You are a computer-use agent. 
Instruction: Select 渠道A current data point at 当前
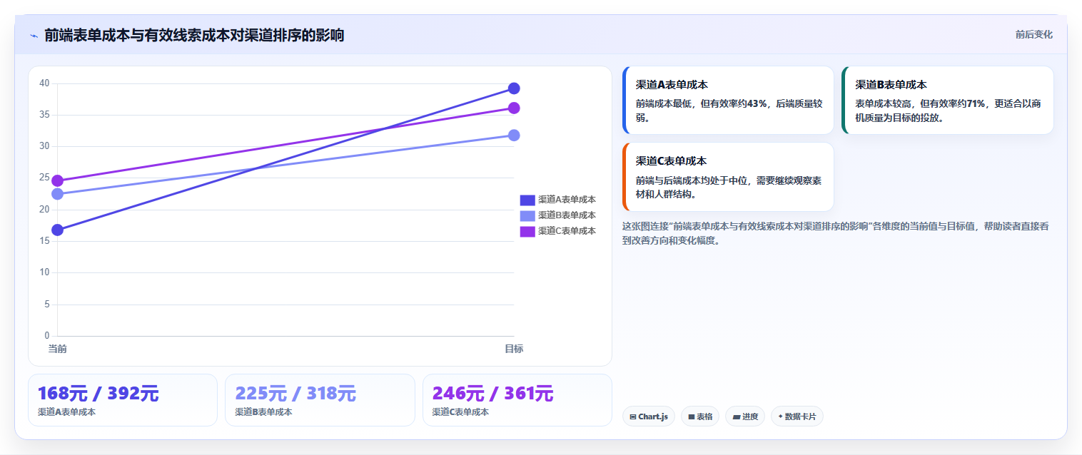tap(58, 230)
